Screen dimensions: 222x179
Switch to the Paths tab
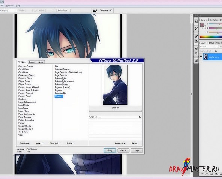pos(218,43)
